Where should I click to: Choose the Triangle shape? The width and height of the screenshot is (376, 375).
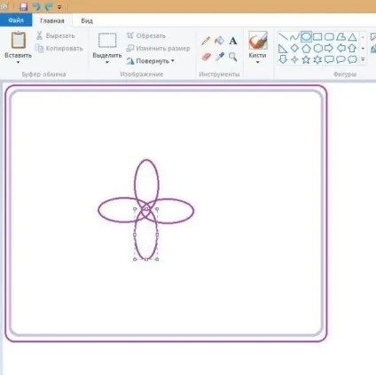point(352,37)
